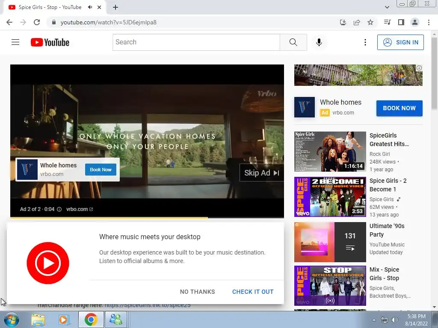Start voice search with microphone icon
Screen dimensions: 438x328
click(319, 42)
